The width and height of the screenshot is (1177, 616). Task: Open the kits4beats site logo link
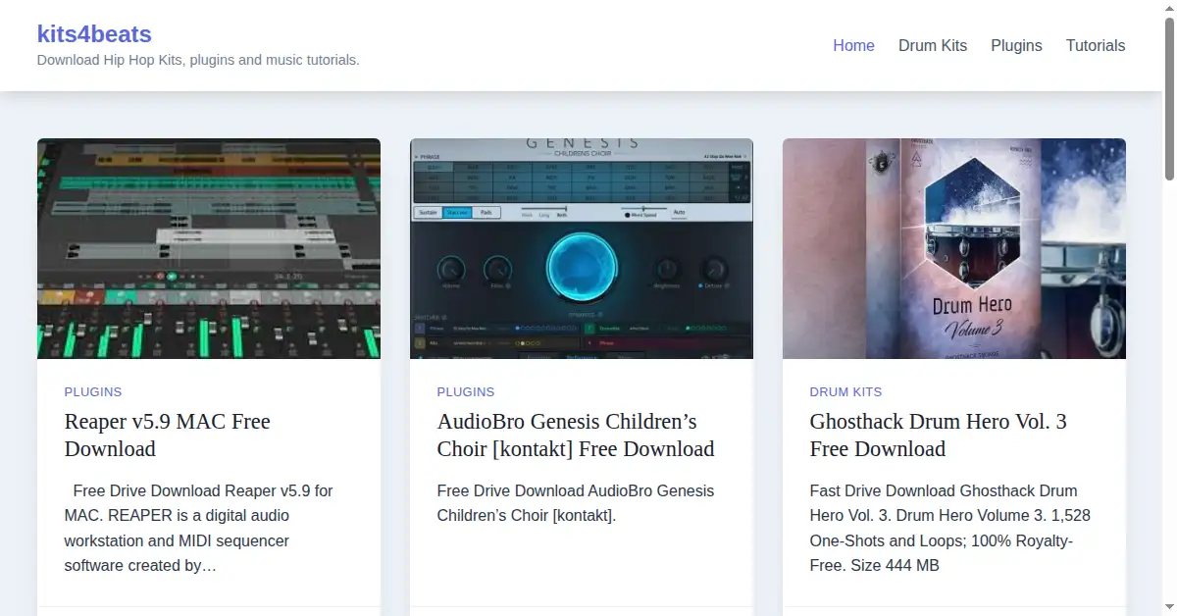tap(94, 34)
